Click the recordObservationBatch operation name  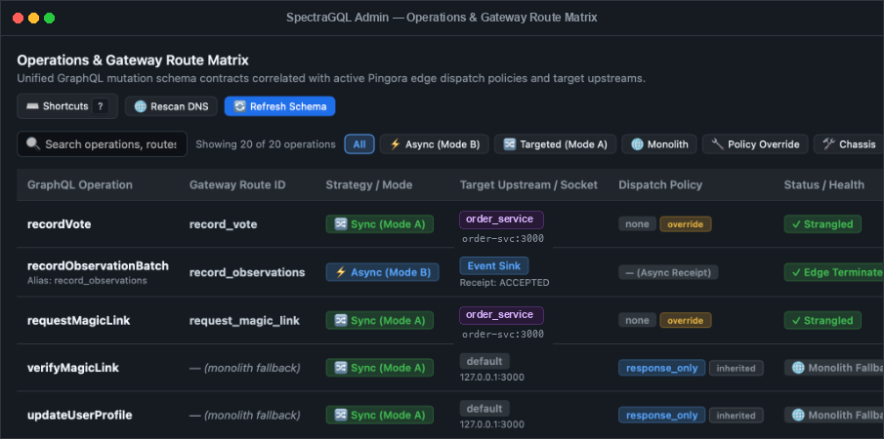pos(98,265)
